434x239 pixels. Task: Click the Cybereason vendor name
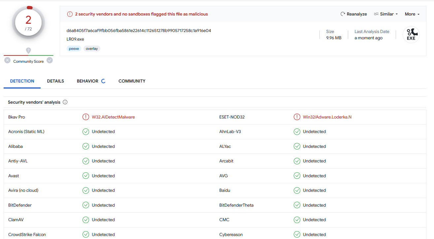[231, 235]
